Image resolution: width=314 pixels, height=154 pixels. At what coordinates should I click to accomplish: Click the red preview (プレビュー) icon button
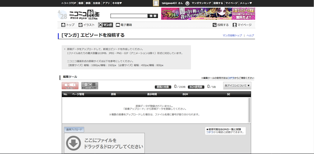pyautogui.click(x=70, y=86)
